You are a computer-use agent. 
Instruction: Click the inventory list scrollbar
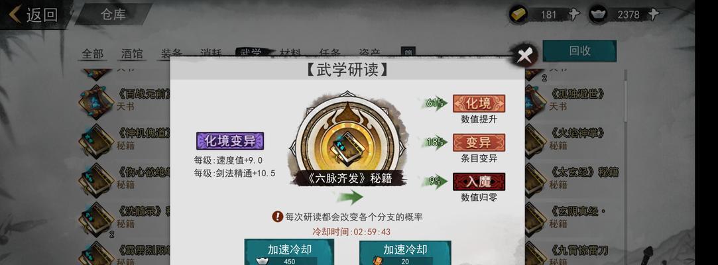[627, 95]
